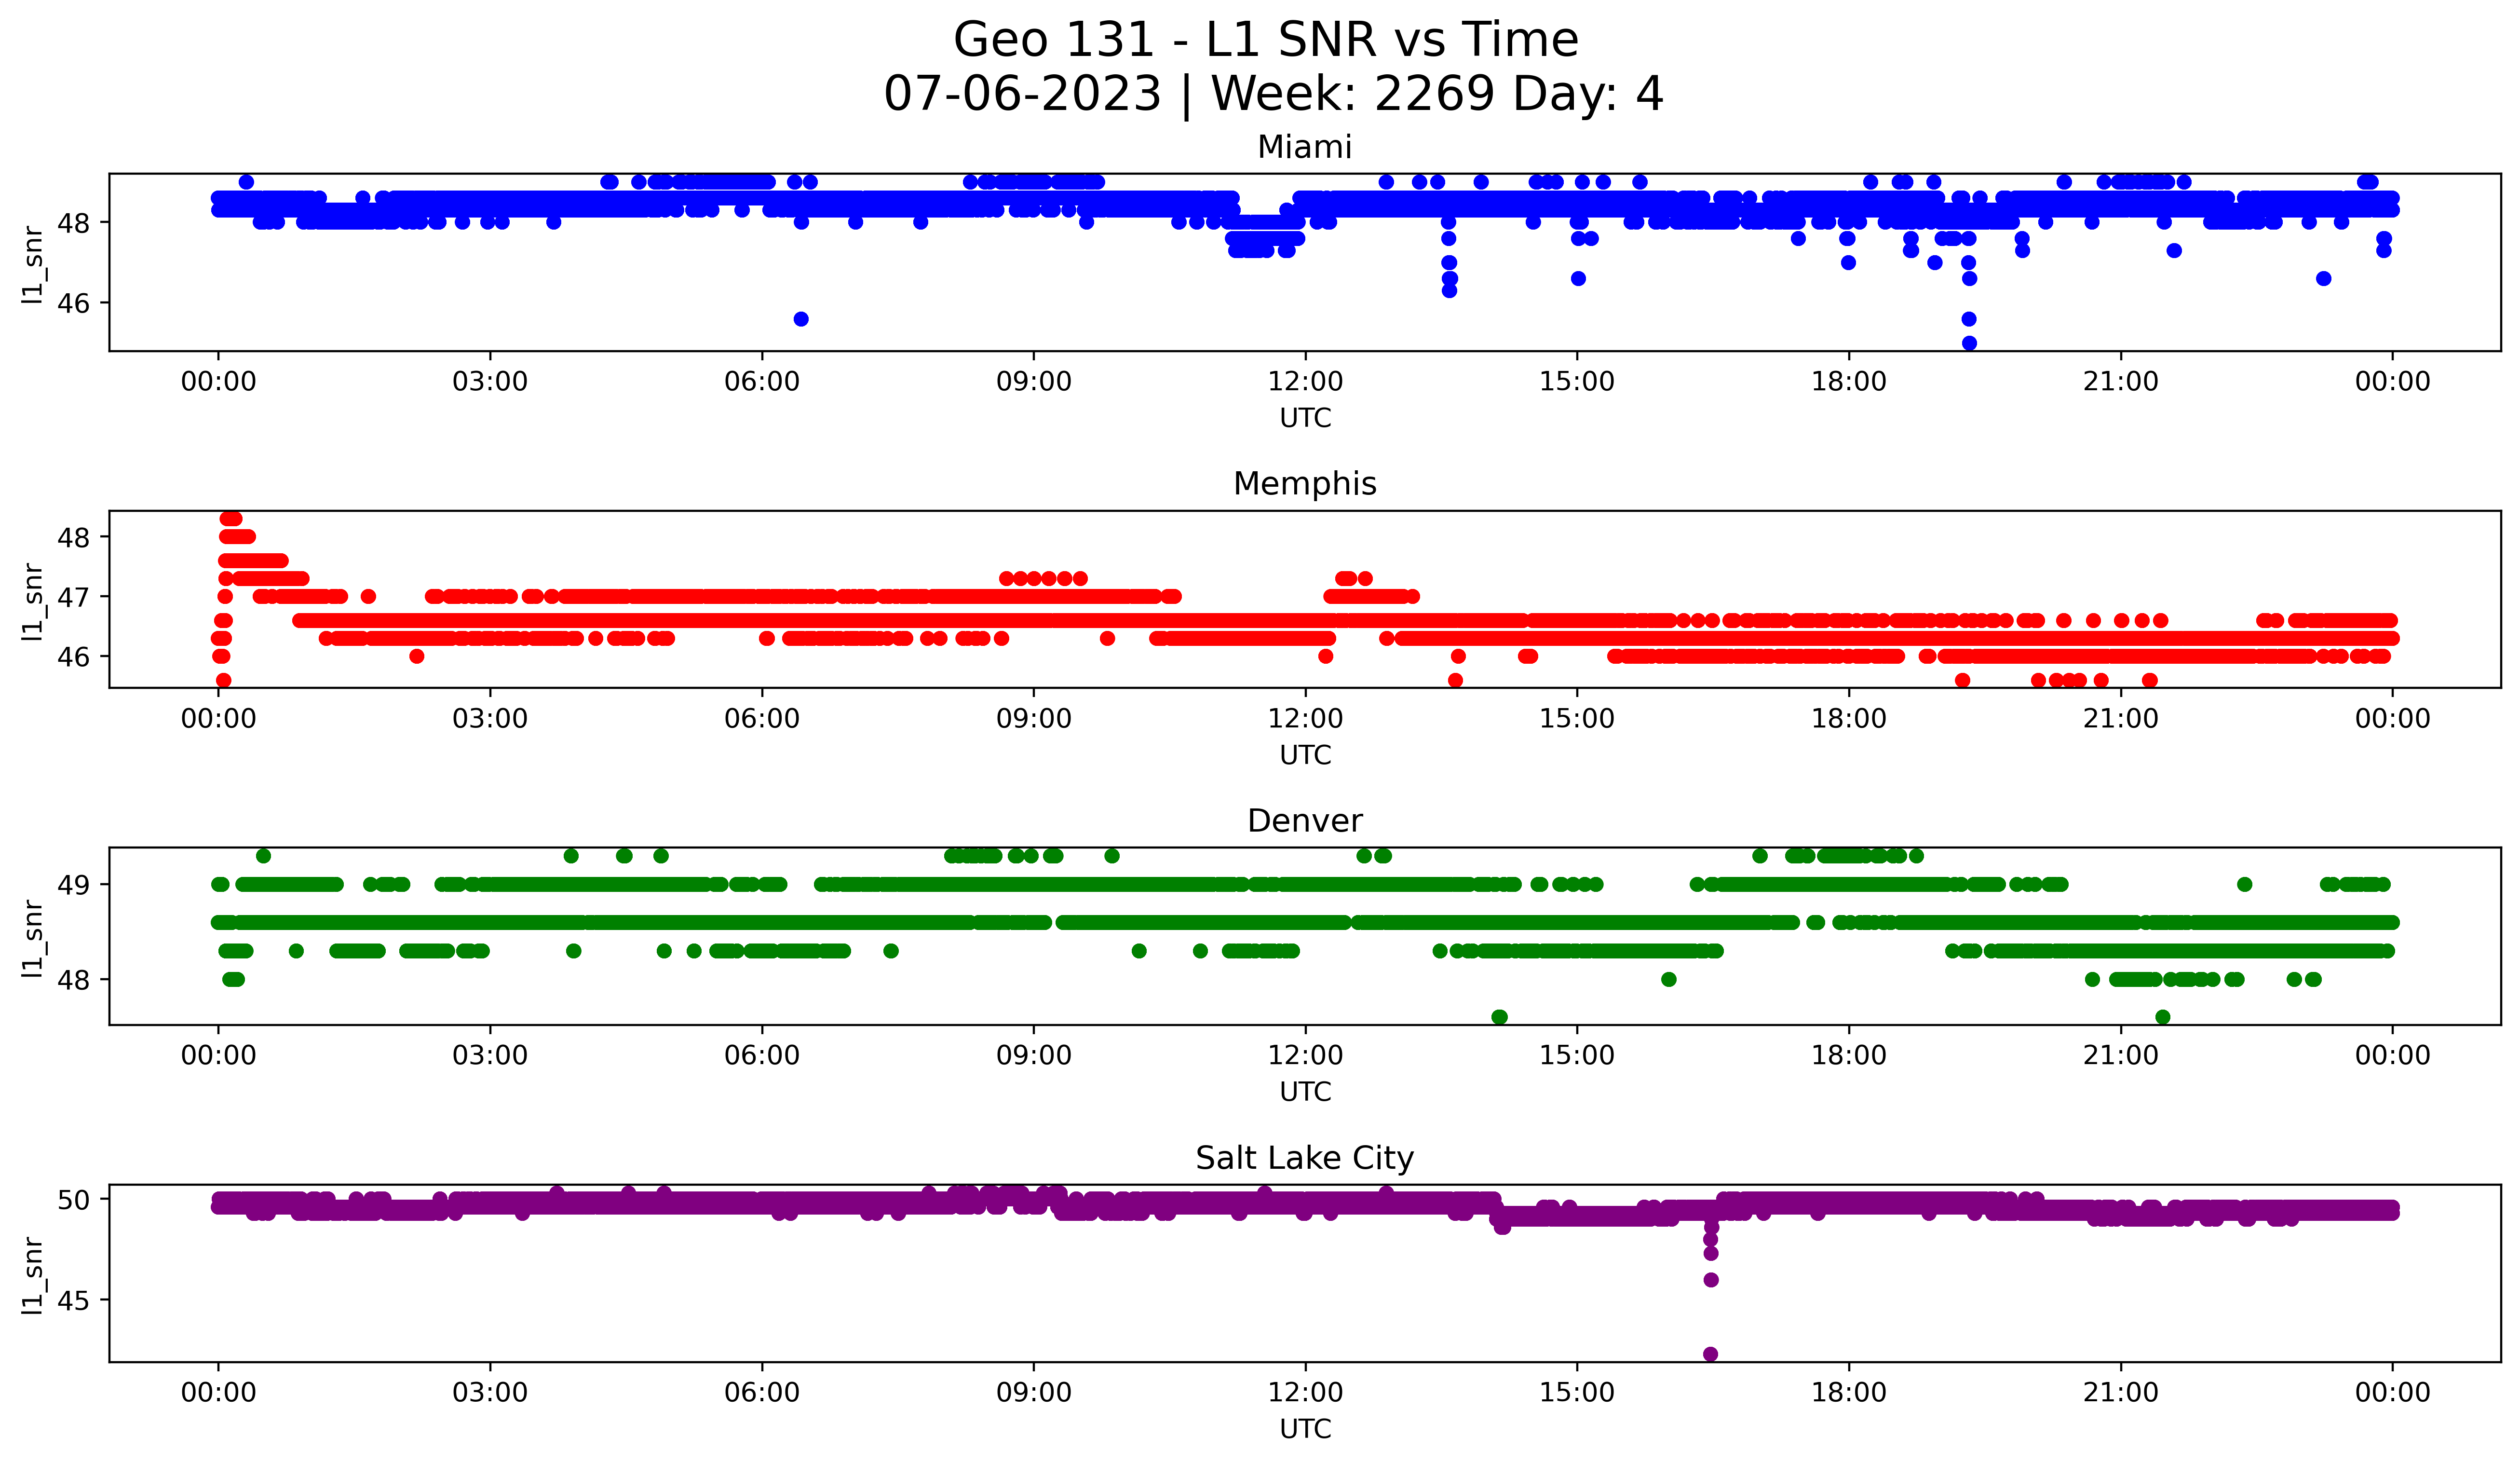Image resolution: width=2520 pixels, height=1463 pixels.
Task: Click the top red peak point in Memphis plot
Action: [230, 518]
